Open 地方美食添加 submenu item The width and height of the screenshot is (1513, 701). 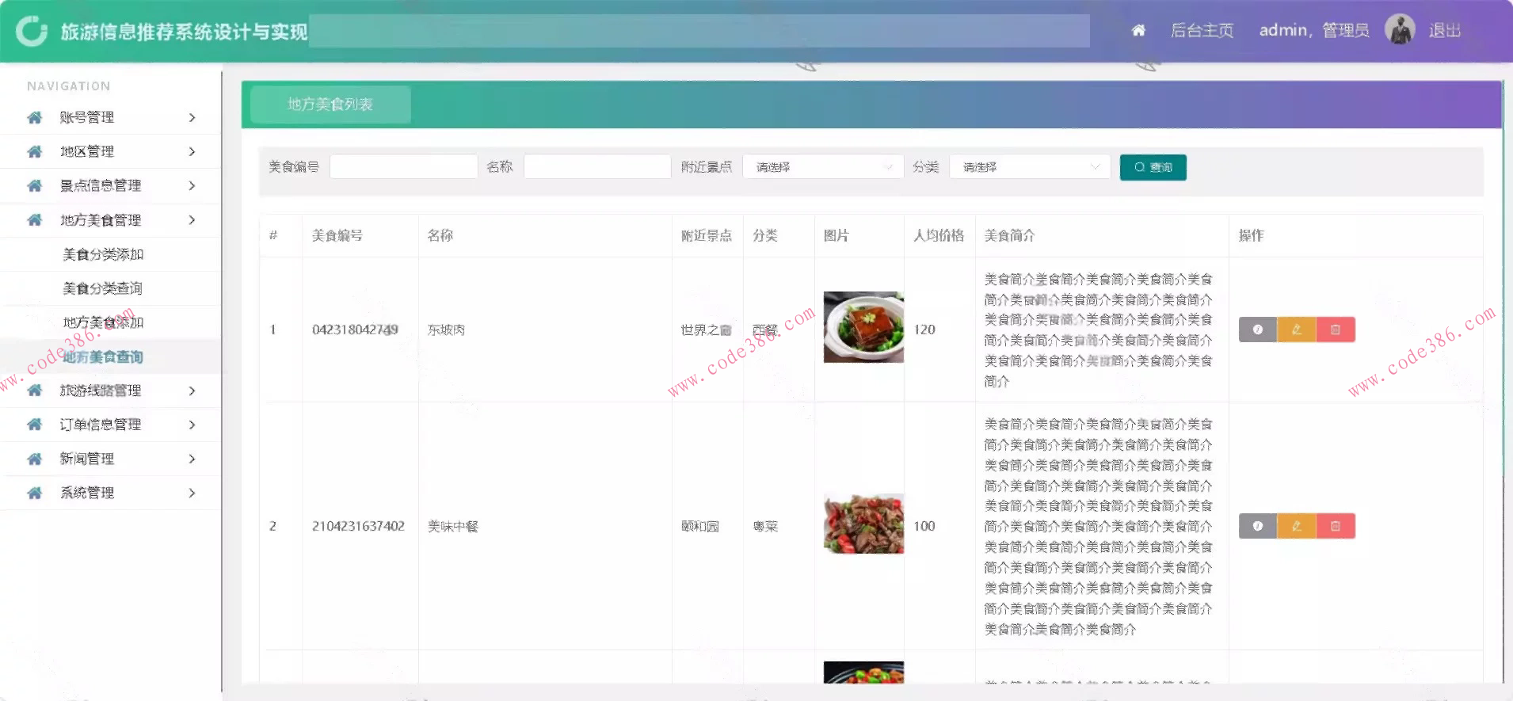point(103,322)
